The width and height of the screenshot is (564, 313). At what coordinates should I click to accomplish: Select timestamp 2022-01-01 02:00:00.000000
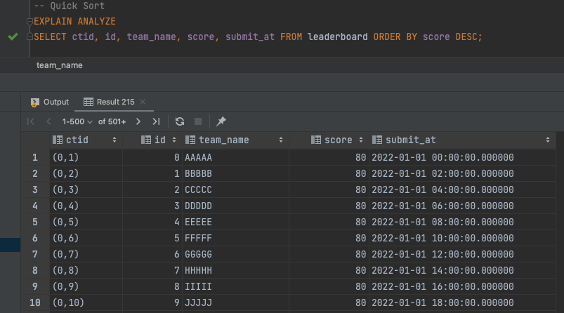[x=462, y=173]
